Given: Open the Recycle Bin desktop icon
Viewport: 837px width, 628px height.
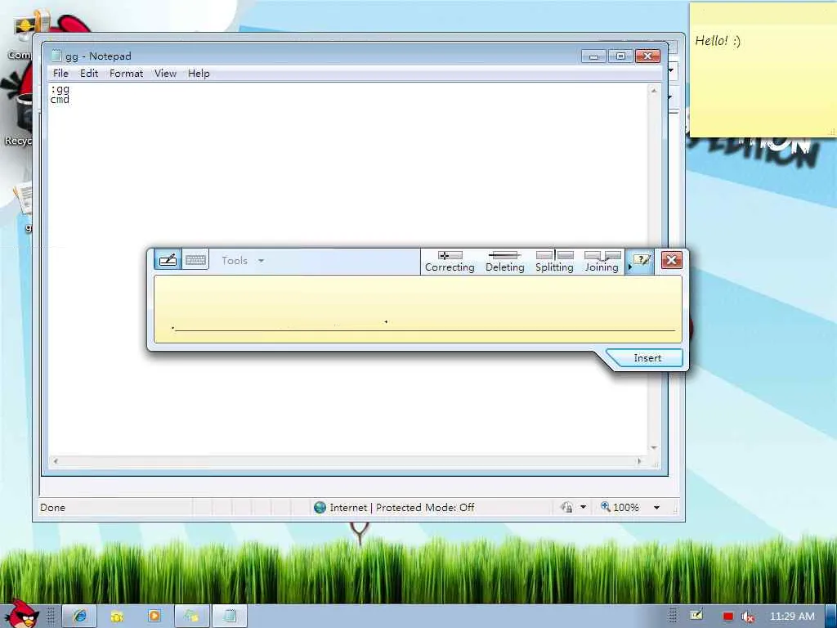Looking at the screenshot, I should (21, 120).
